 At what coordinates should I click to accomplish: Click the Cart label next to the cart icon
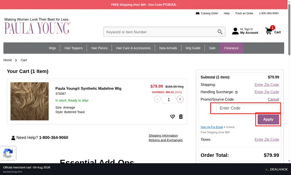click(x=277, y=32)
